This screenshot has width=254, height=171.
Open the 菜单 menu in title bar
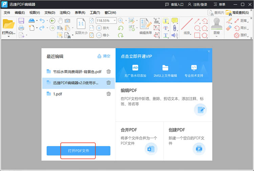219,4
